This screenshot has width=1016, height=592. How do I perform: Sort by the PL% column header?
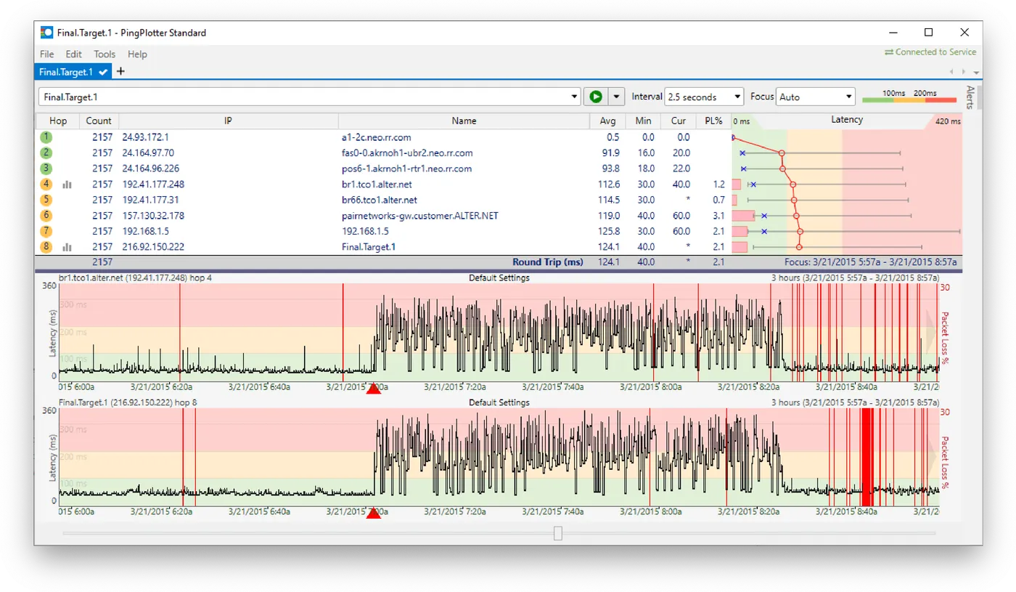(x=713, y=121)
